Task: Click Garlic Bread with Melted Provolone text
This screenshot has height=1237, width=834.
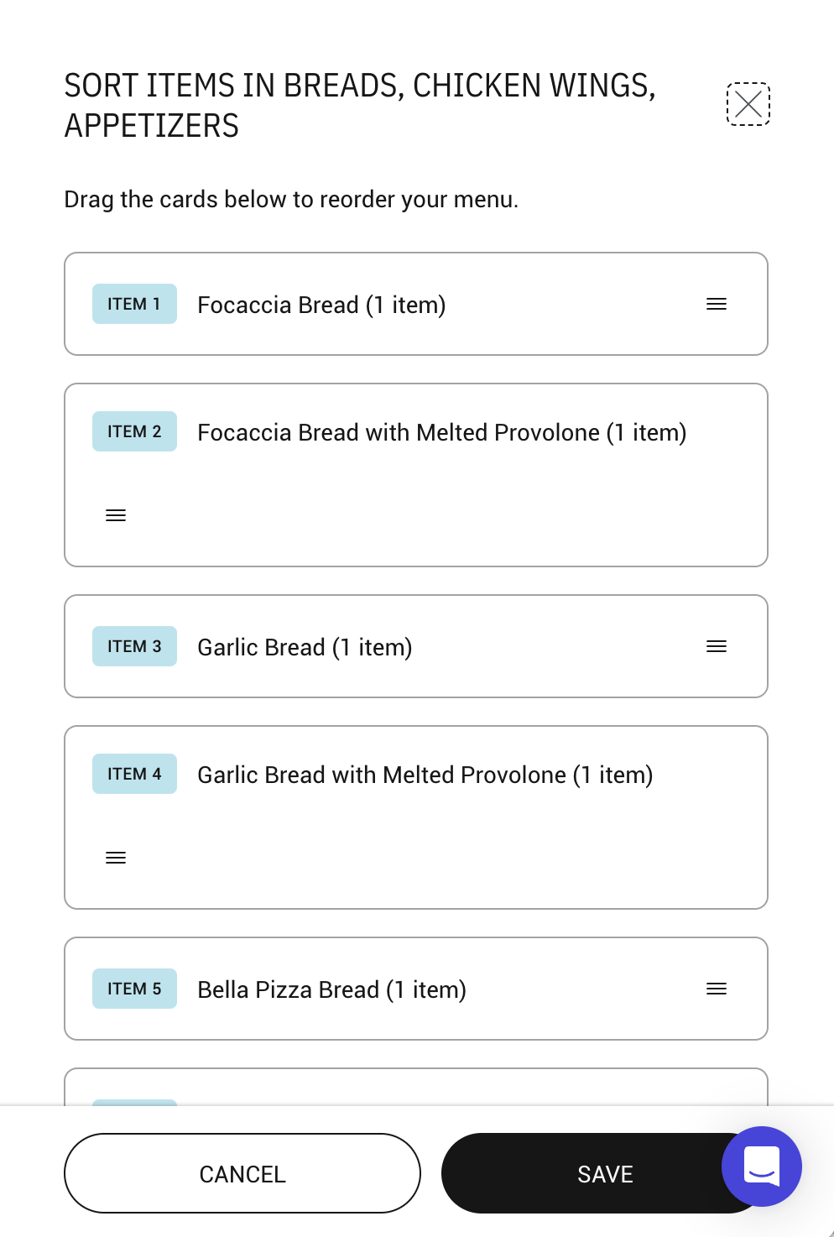Action: 425,775
